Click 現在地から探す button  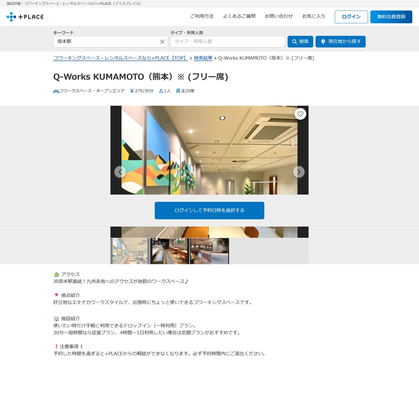pyautogui.click(x=340, y=42)
